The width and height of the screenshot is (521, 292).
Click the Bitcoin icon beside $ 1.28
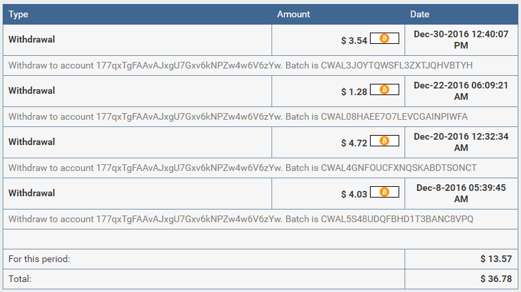pos(385,89)
